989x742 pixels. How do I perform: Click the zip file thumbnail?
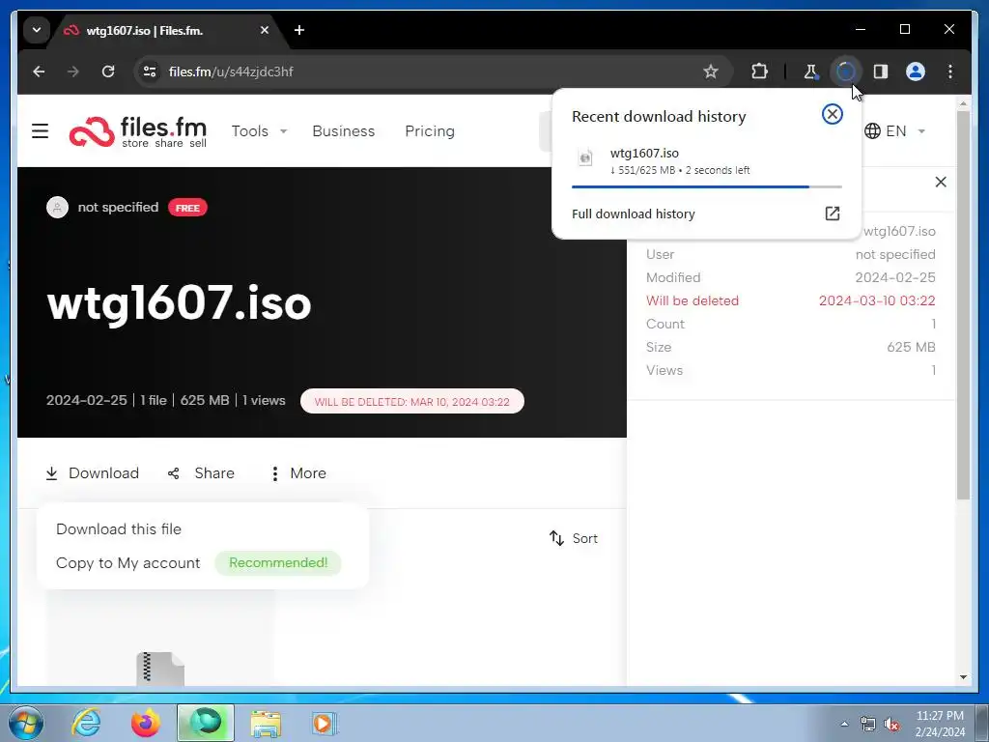(160, 669)
